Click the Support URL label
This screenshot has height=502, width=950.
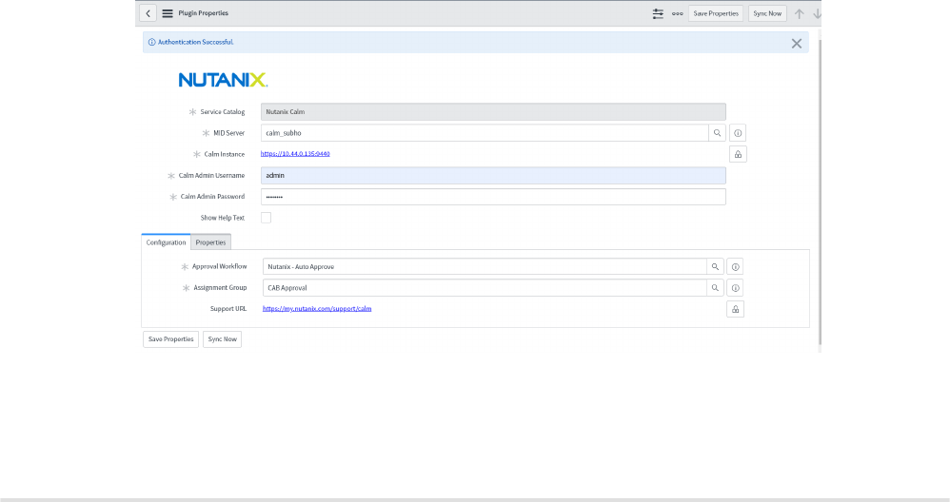click(x=228, y=308)
